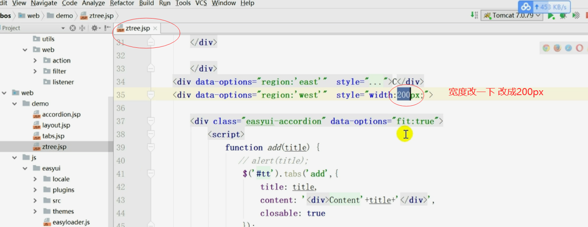Toggle code fold marker on line 37
The height and width of the screenshot is (227, 588).
(151, 121)
